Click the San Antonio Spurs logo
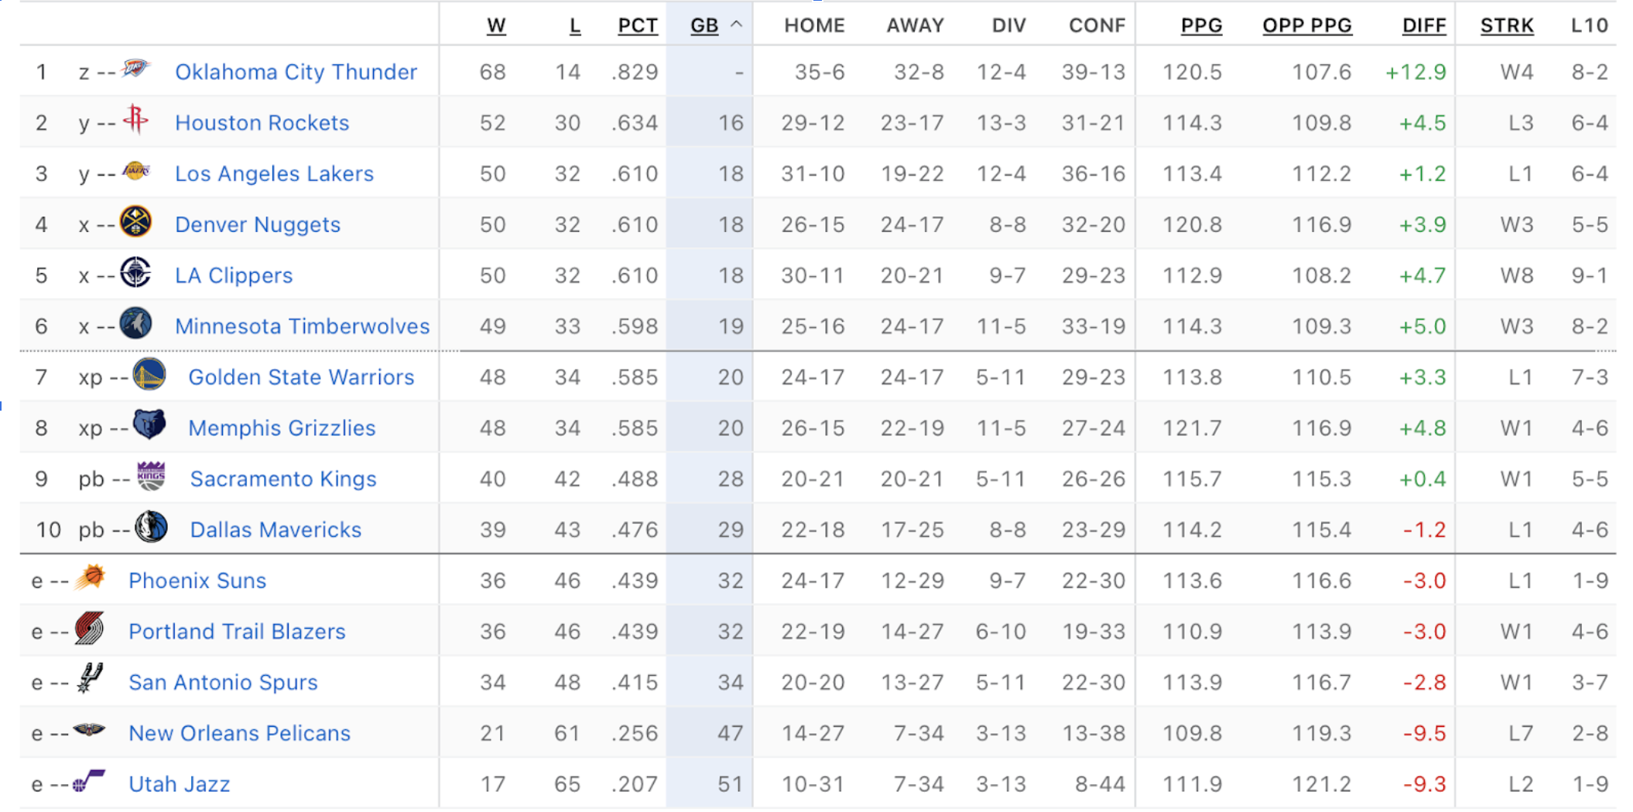The height and width of the screenshot is (812, 1633). point(90,679)
